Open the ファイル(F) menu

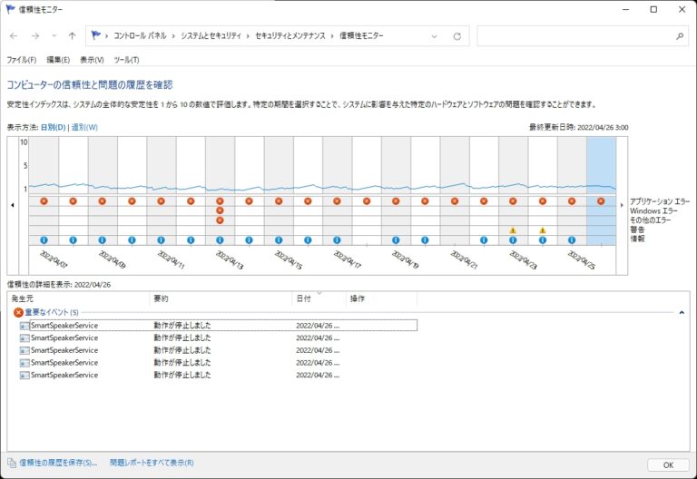21,60
